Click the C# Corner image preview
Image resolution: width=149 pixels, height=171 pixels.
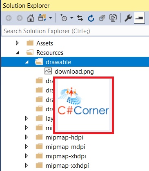(83, 105)
